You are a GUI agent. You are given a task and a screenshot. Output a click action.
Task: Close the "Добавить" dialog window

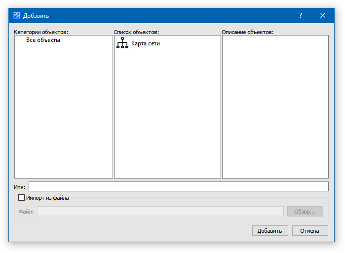[323, 15]
